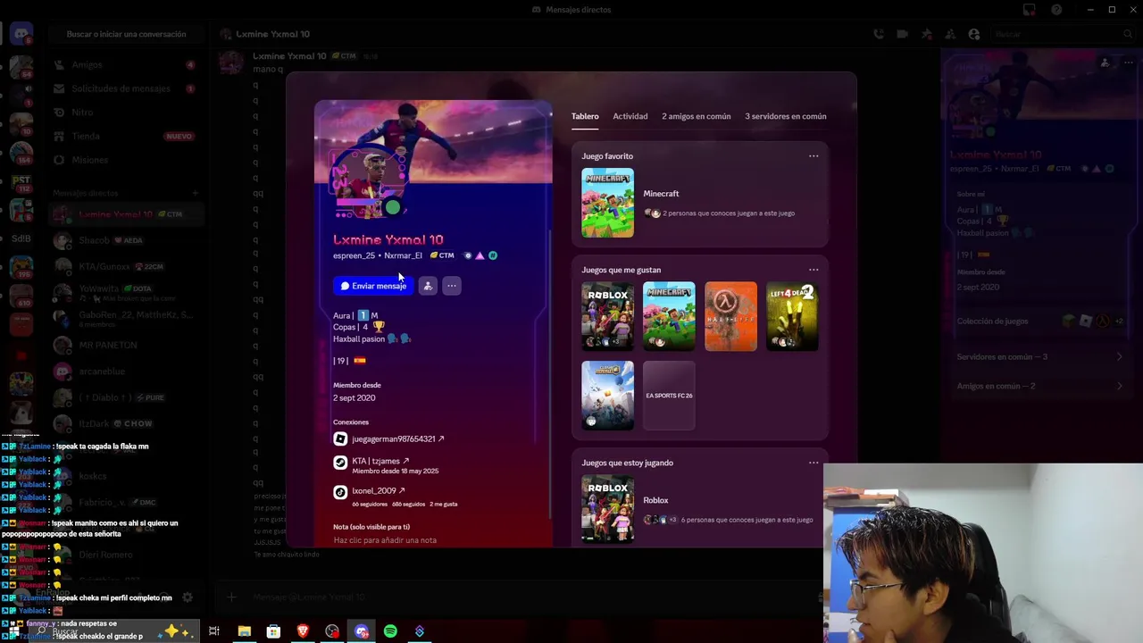This screenshot has width=1143, height=643.
Task: Open options menu for Juegos que estoy jugando widget
Action: (813, 463)
